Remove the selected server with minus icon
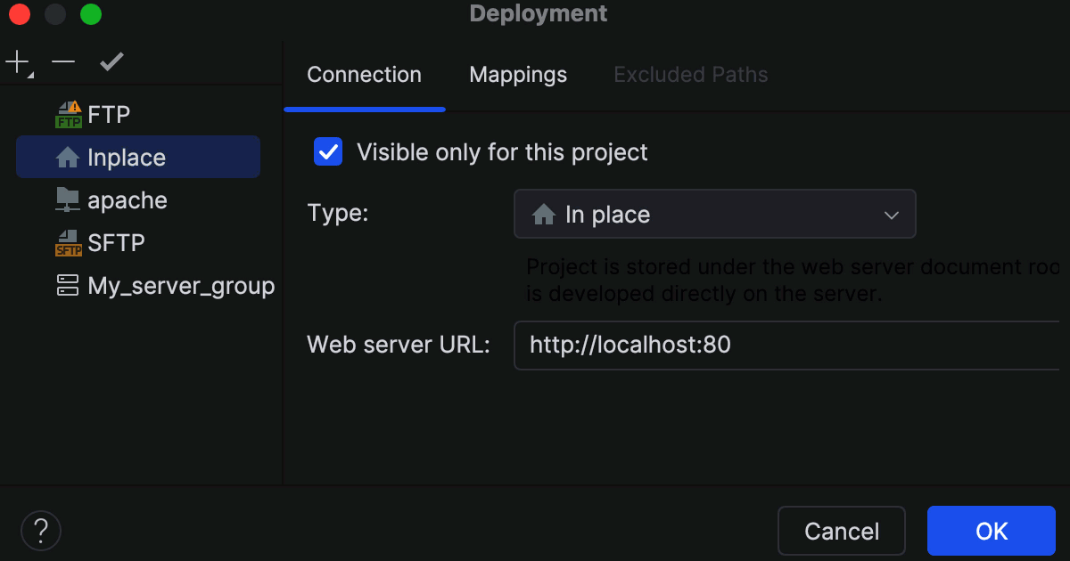The width and height of the screenshot is (1070, 561). pyautogui.click(x=63, y=61)
